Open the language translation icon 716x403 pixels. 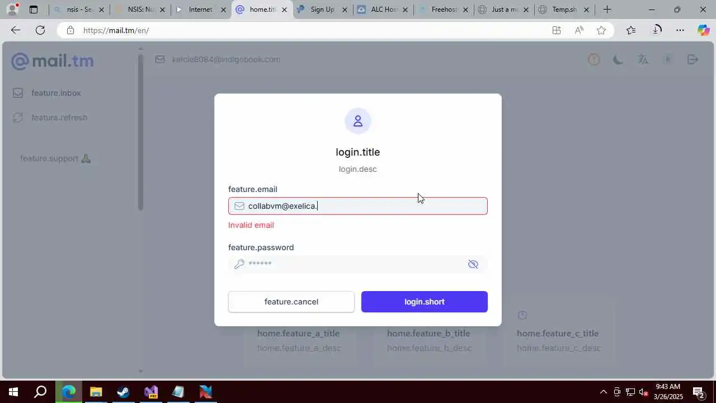[x=643, y=59]
